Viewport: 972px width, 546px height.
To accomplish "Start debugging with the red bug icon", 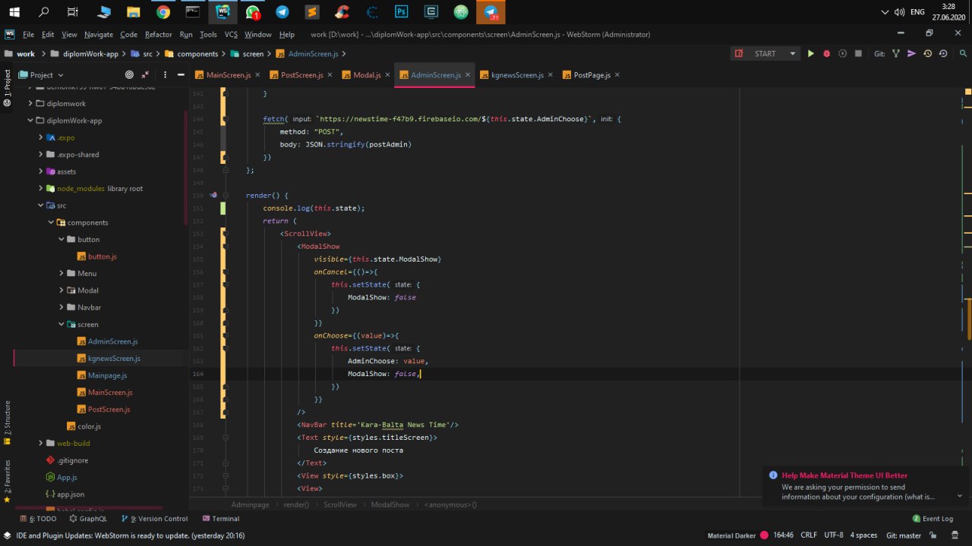I will point(826,54).
